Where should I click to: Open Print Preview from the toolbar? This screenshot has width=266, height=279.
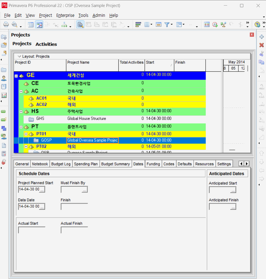[x=14, y=24]
